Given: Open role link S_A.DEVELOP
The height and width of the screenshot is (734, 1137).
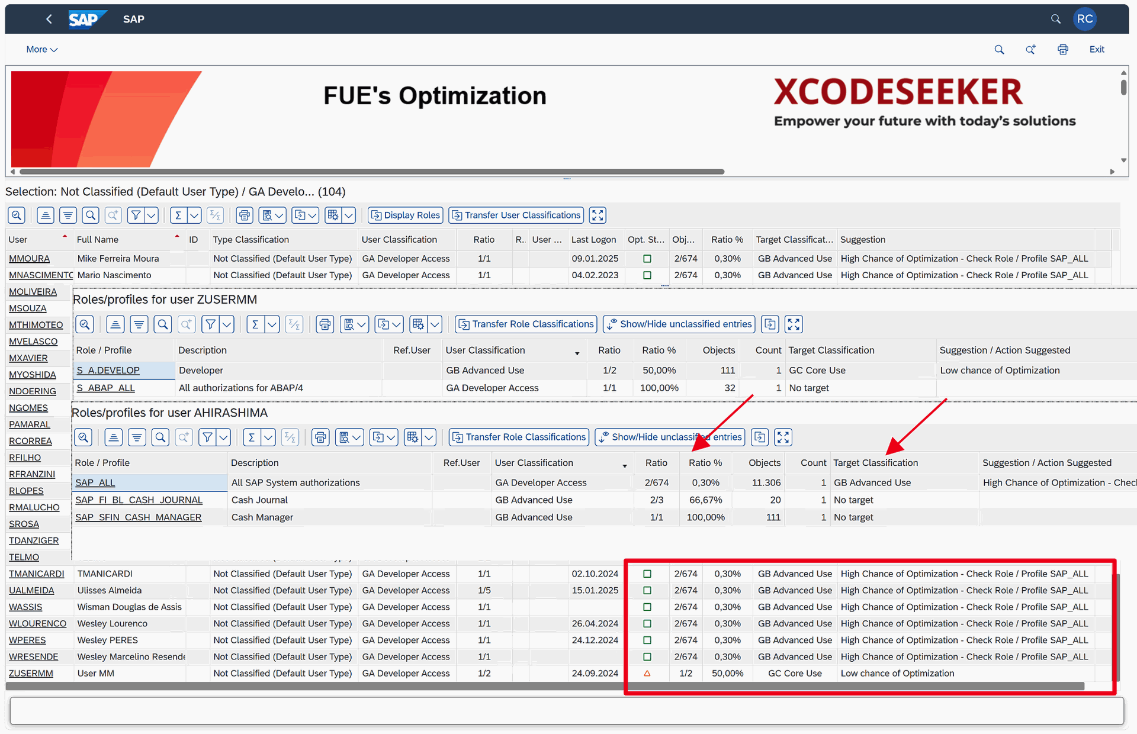Looking at the screenshot, I should 108,371.
